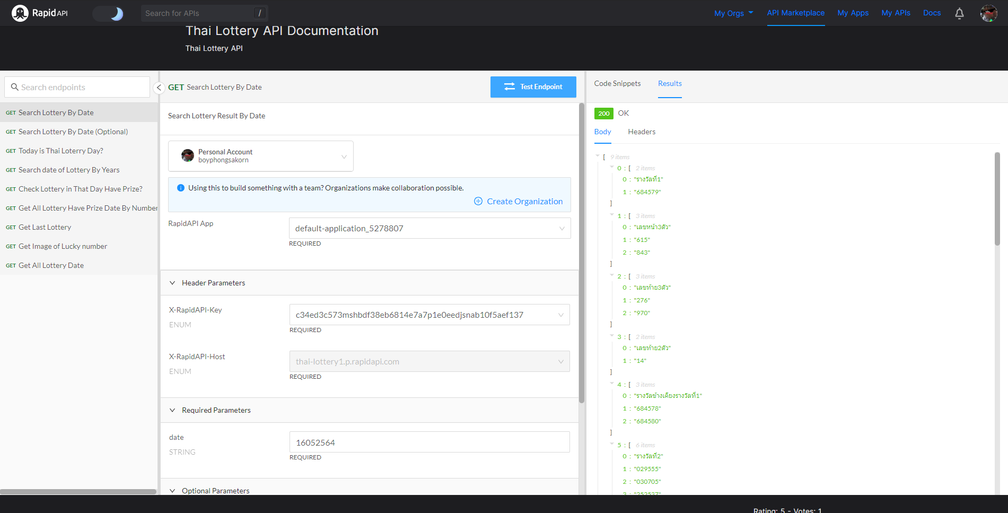Open the Personal Account dropdown
The width and height of the screenshot is (1008, 513).
pos(260,156)
